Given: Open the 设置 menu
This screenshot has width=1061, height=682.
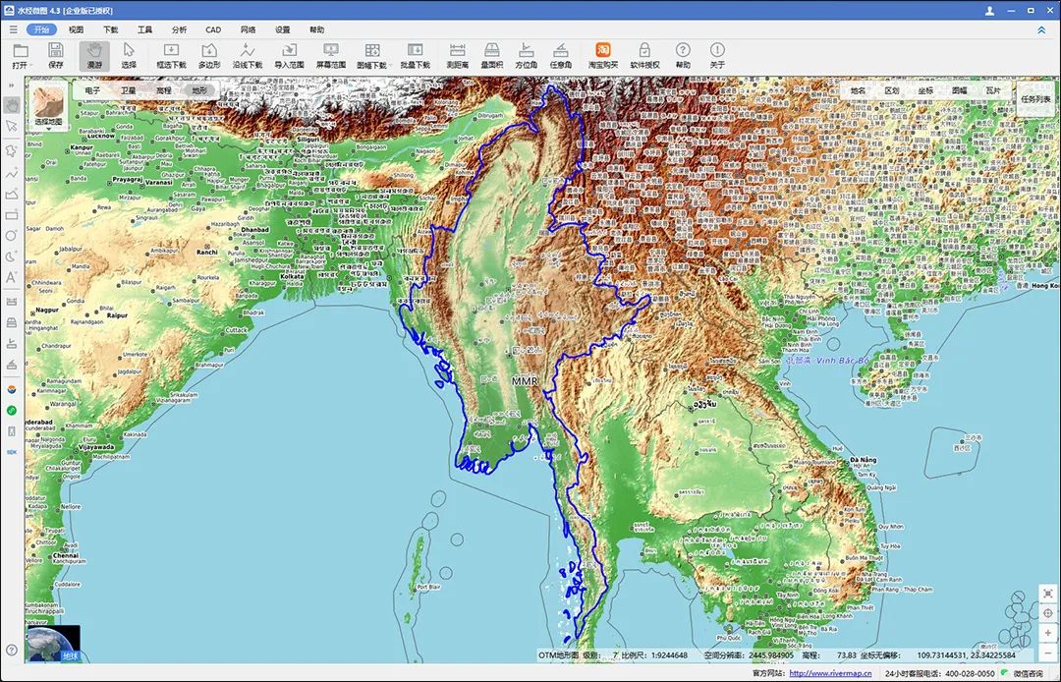Looking at the screenshot, I should (283, 29).
